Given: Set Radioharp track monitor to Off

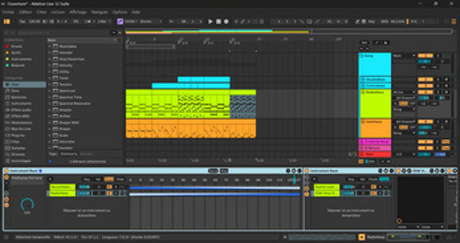Looking at the screenshot, I should (x=412, y=104).
